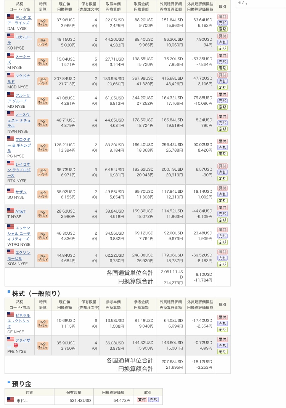The image size is (286, 408).
Task: Click the 15分ディレイ badge in MCD row
Action: [43, 81]
